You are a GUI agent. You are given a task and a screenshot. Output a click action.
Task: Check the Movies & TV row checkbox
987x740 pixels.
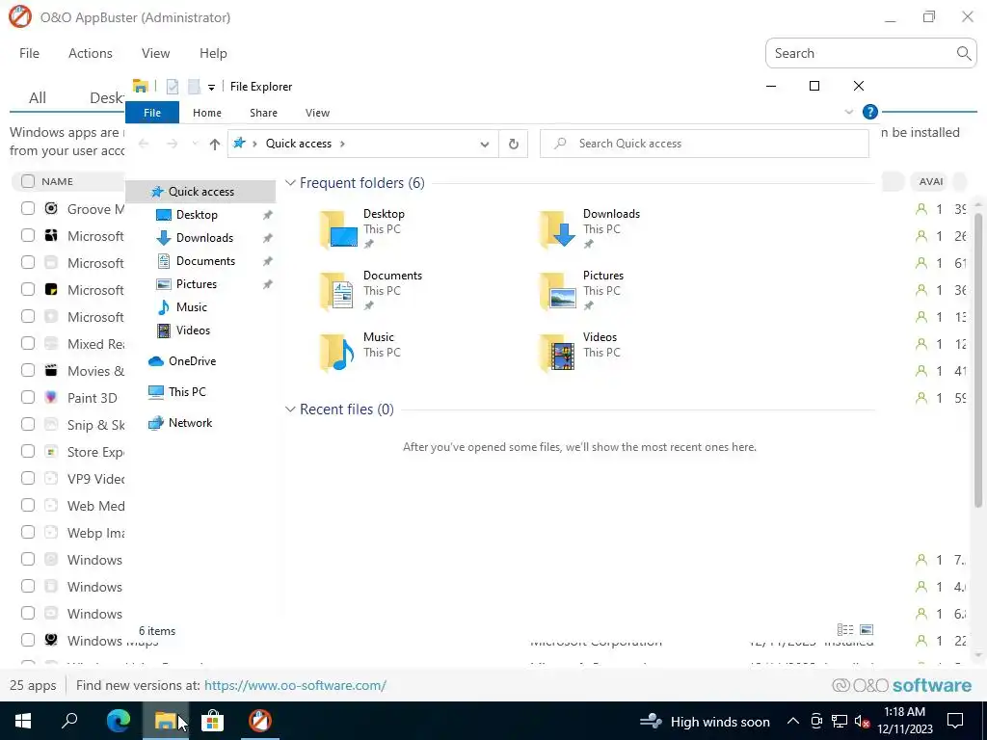28,370
